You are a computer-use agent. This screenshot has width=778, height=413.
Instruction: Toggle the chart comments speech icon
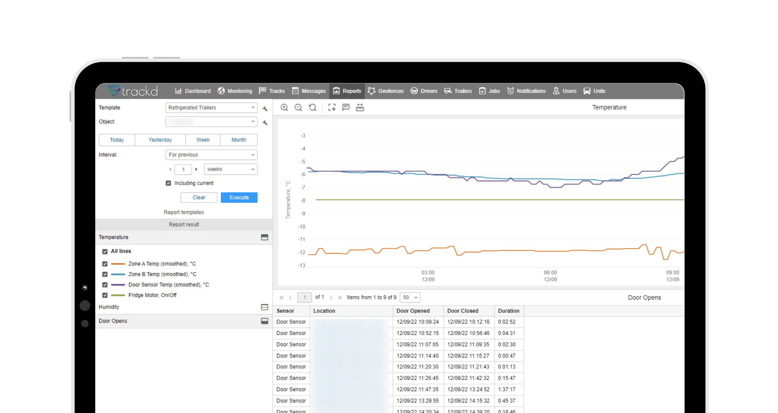tap(346, 107)
